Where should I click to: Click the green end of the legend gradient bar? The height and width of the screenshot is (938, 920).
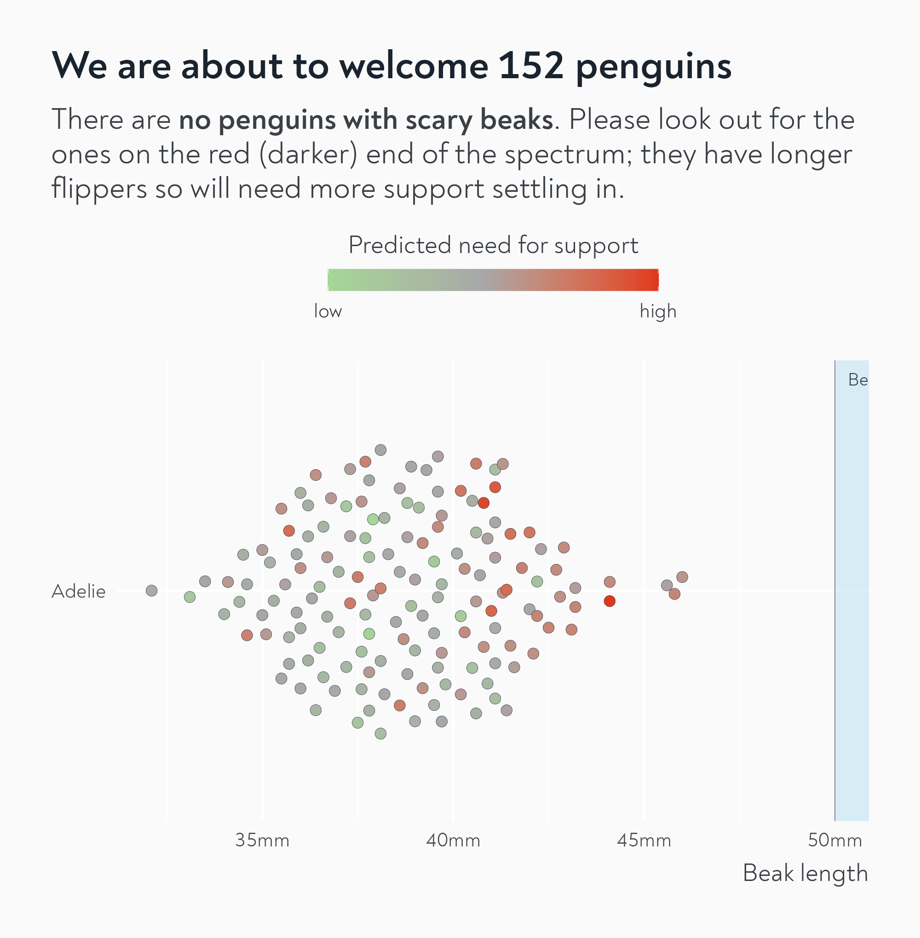point(338,280)
